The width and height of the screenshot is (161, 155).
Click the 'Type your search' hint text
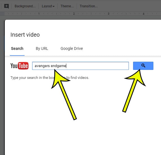(x=50, y=78)
